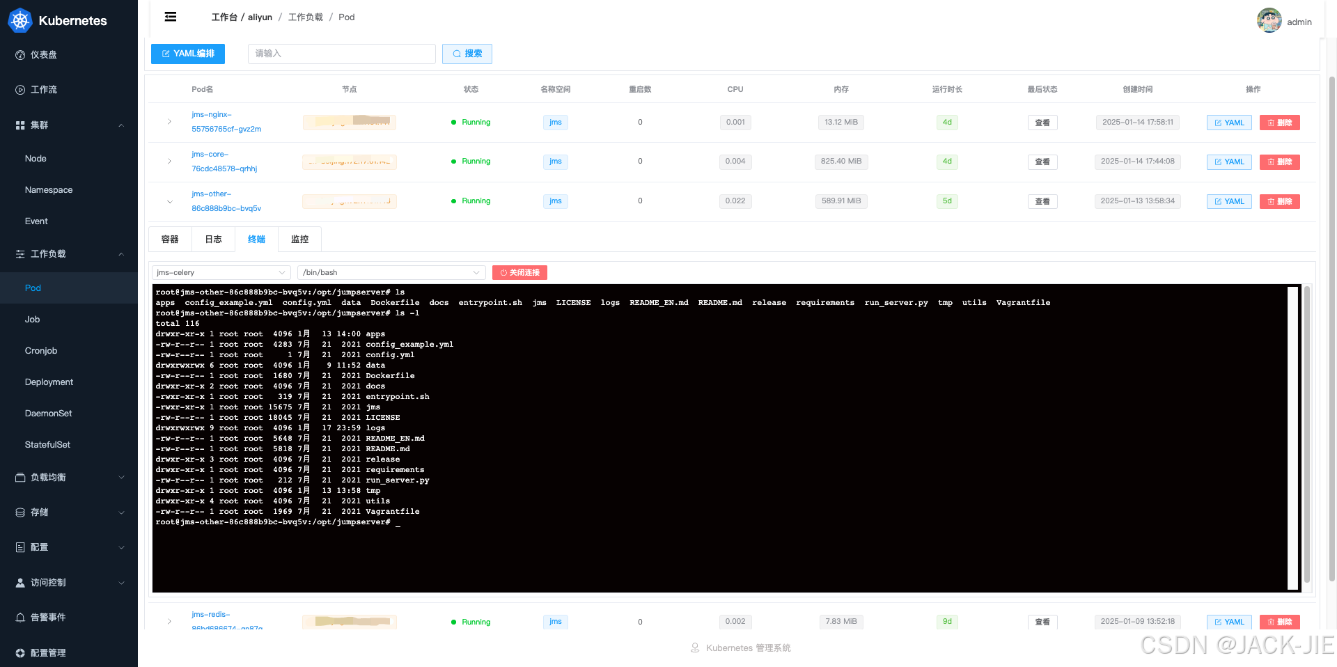
Task: Click 查看 for jms-core pod
Action: pos(1042,162)
